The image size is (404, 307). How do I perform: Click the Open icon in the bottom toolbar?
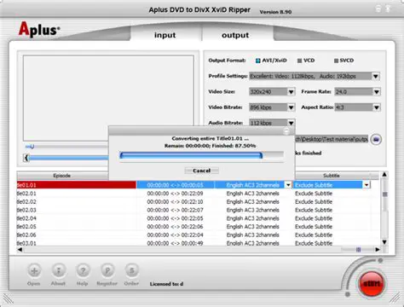click(34, 270)
